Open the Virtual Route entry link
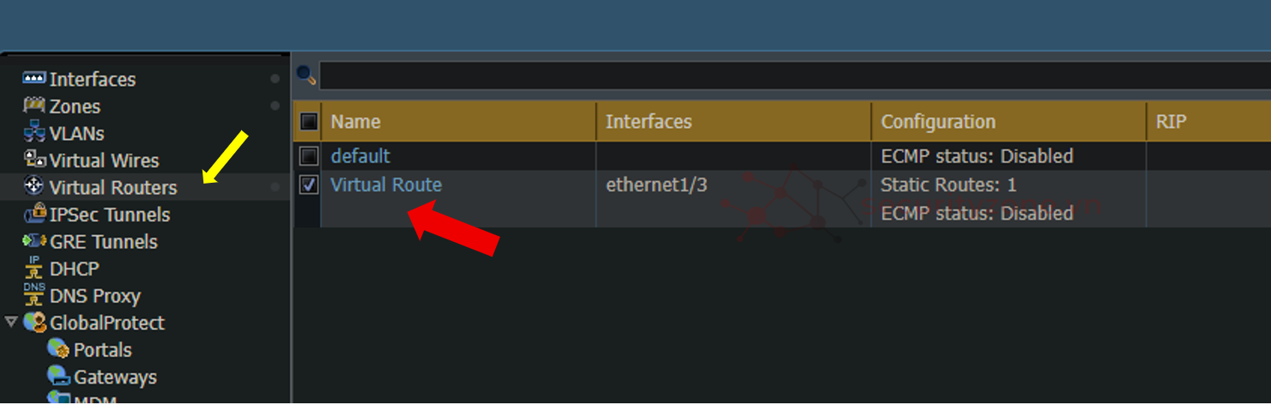 click(x=386, y=184)
